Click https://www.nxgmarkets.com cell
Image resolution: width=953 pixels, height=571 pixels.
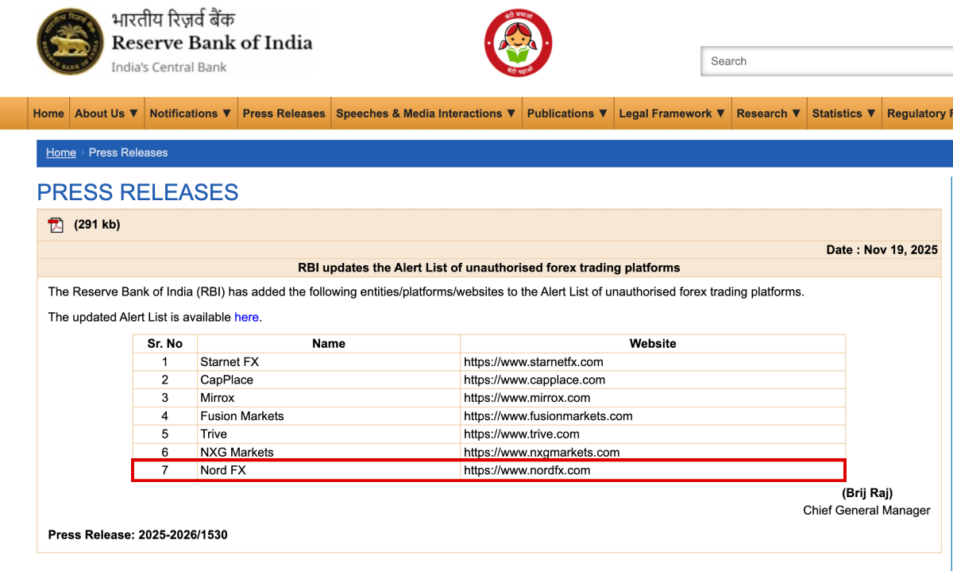click(x=653, y=453)
